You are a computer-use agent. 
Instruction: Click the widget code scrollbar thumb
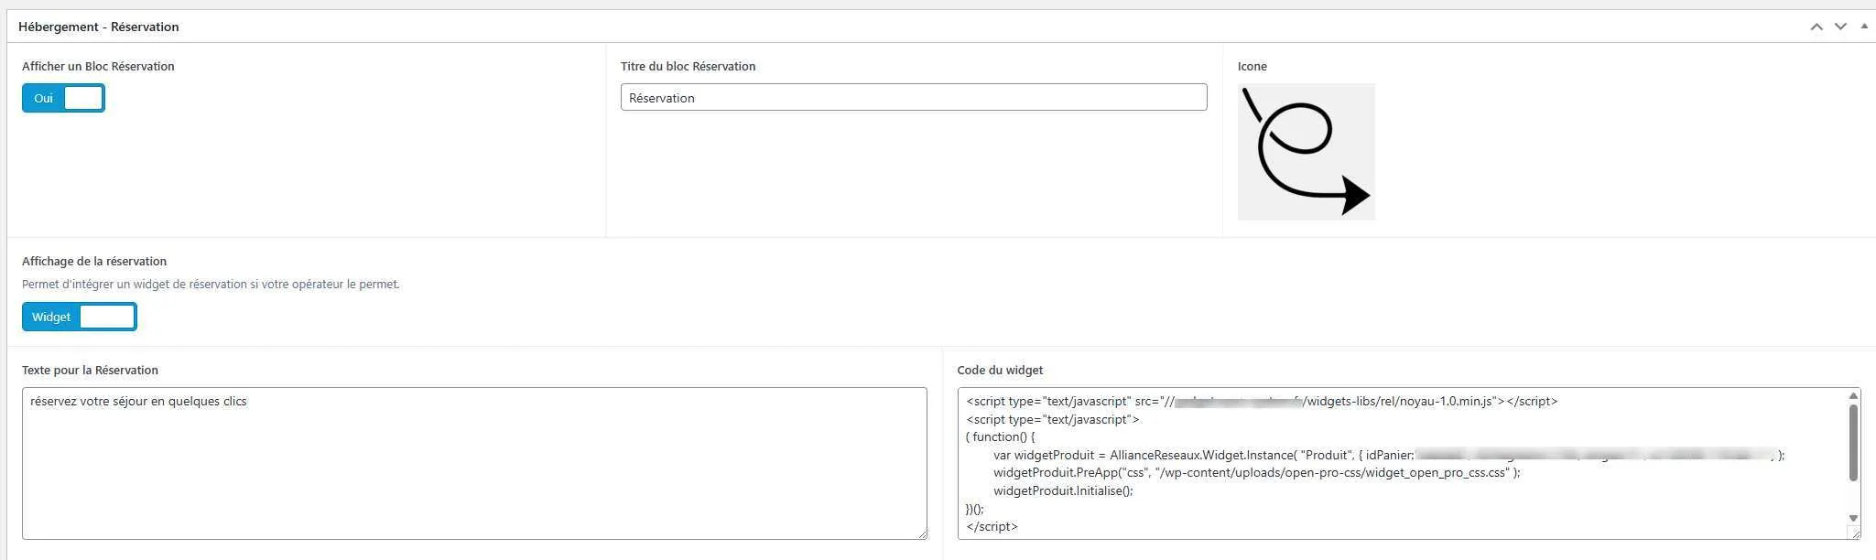coord(1854,443)
